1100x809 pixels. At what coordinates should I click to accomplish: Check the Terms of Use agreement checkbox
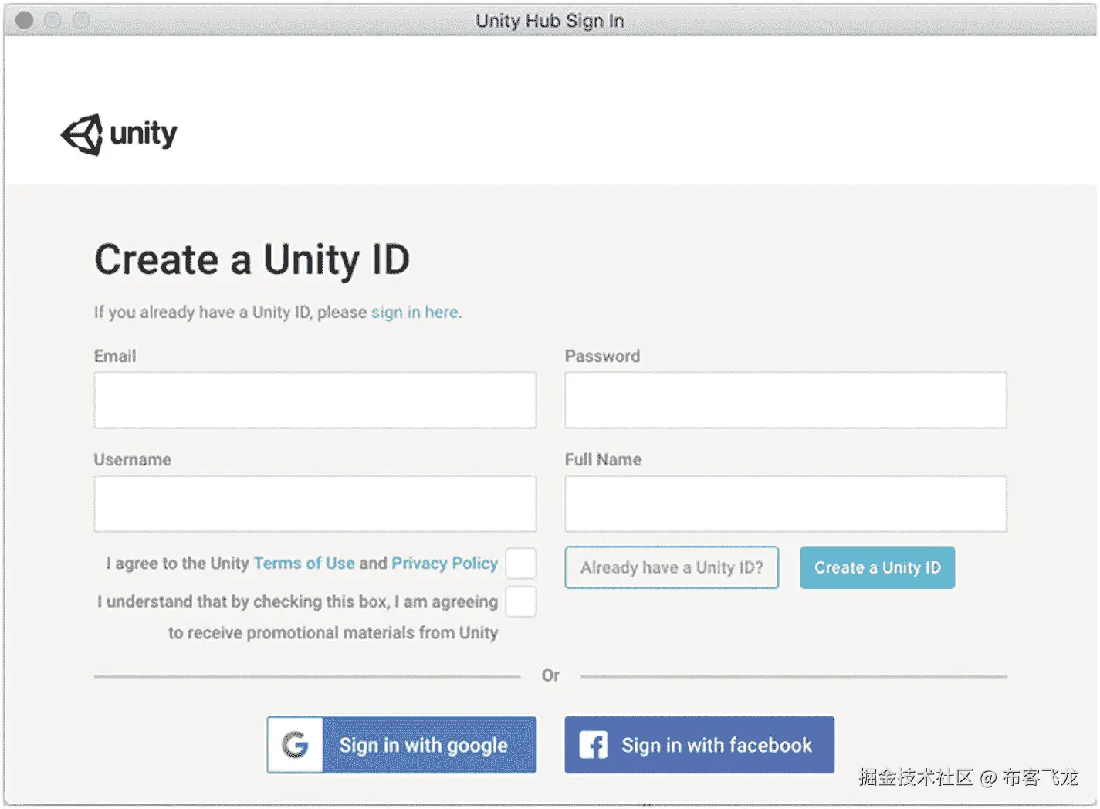pyautogui.click(x=521, y=564)
